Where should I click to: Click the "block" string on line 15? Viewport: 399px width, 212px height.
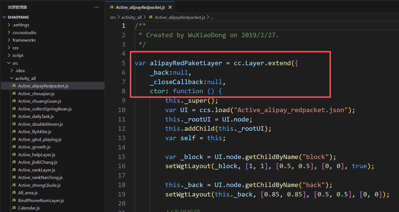tap(316, 157)
